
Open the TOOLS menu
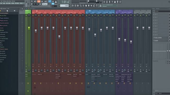pyautogui.click(x=21, y=3)
